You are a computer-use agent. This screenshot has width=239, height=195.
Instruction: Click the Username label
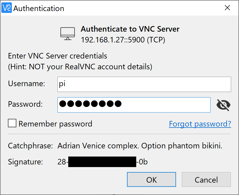(27, 84)
